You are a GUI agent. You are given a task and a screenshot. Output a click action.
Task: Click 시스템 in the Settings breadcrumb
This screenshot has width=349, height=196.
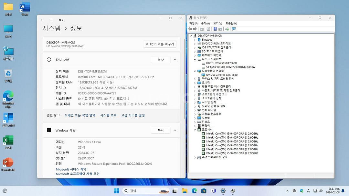[x=52, y=28]
